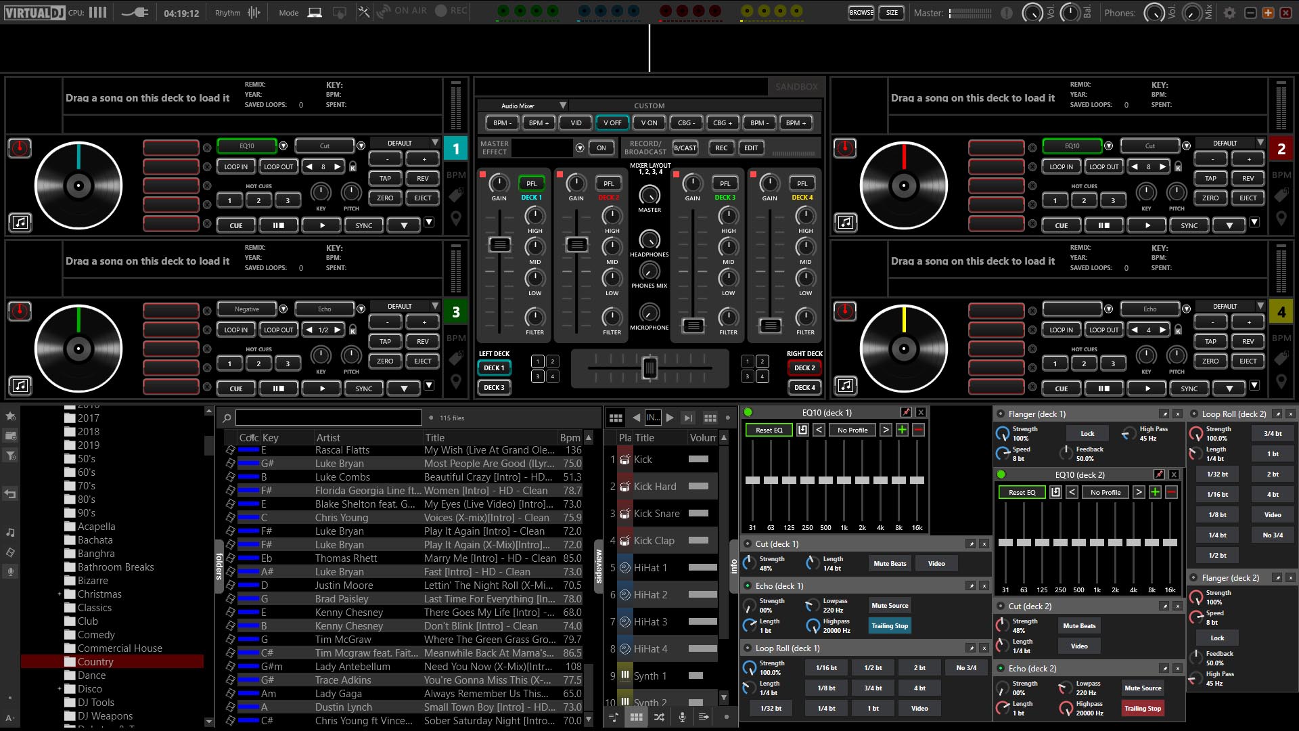Screen dimensions: 1299x731
Task: Click the Rhythm waveform icon
Action: click(254, 12)
